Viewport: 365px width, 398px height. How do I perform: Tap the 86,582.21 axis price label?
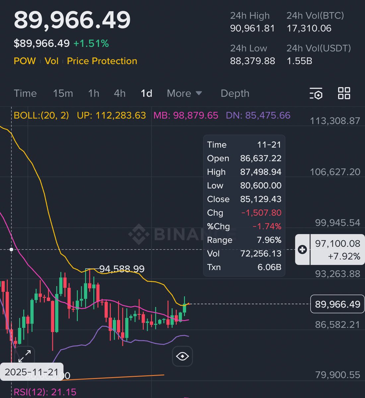337,324
